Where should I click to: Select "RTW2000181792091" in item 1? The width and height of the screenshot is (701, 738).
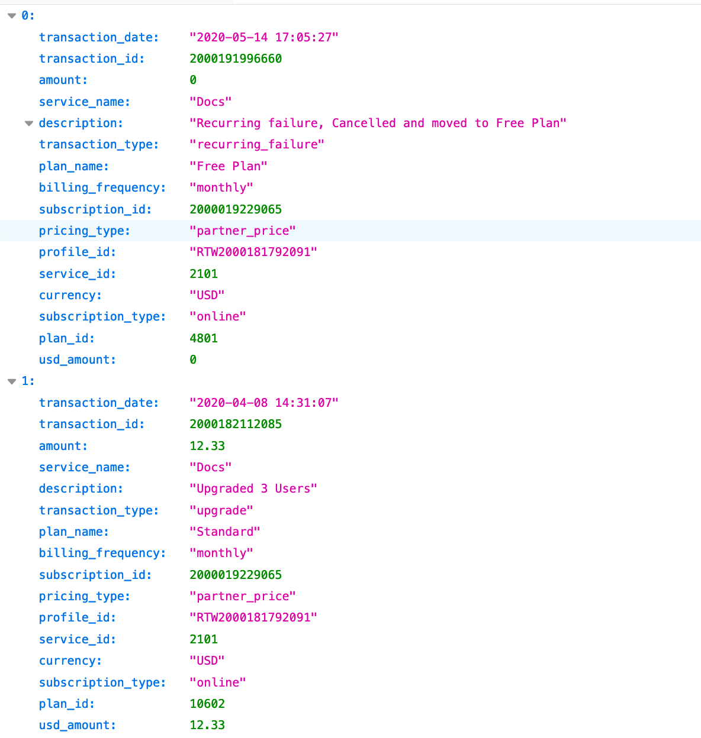[253, 617]
